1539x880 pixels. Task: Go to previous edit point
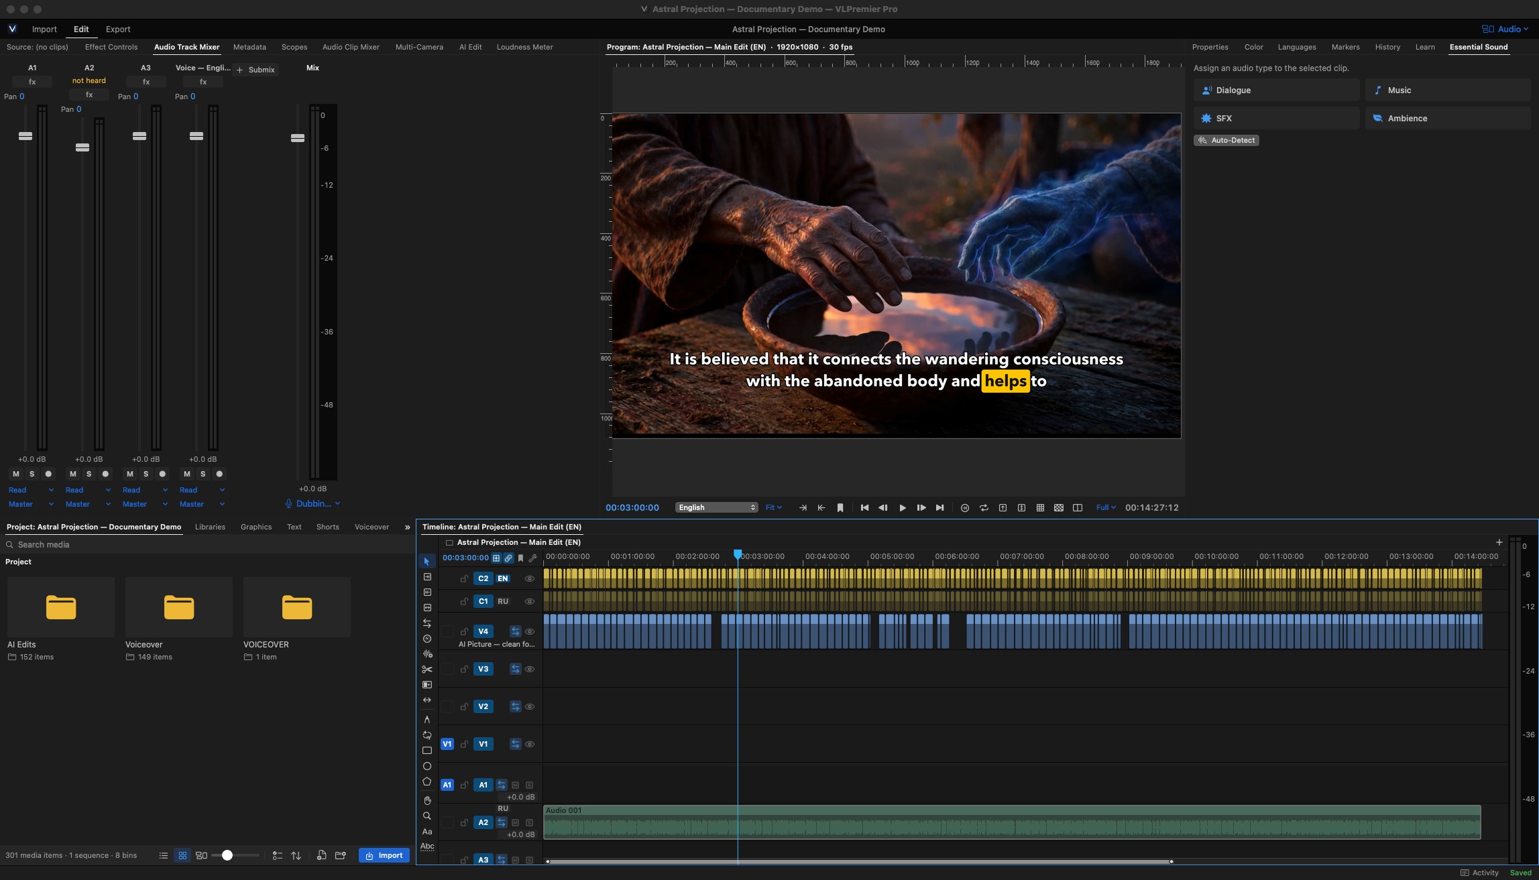tap(864, 508)
